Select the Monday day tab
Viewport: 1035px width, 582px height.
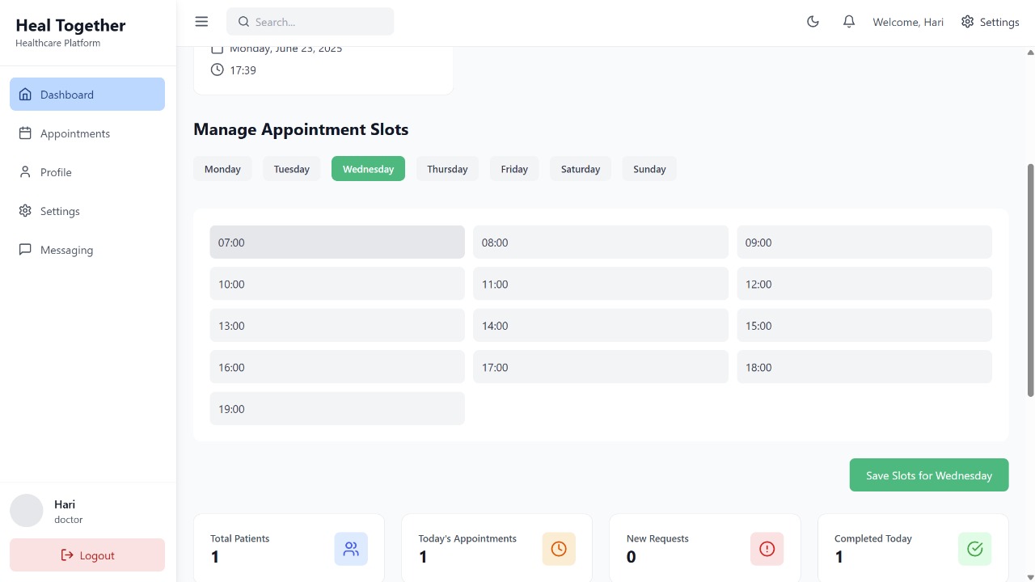coord(222,169)
